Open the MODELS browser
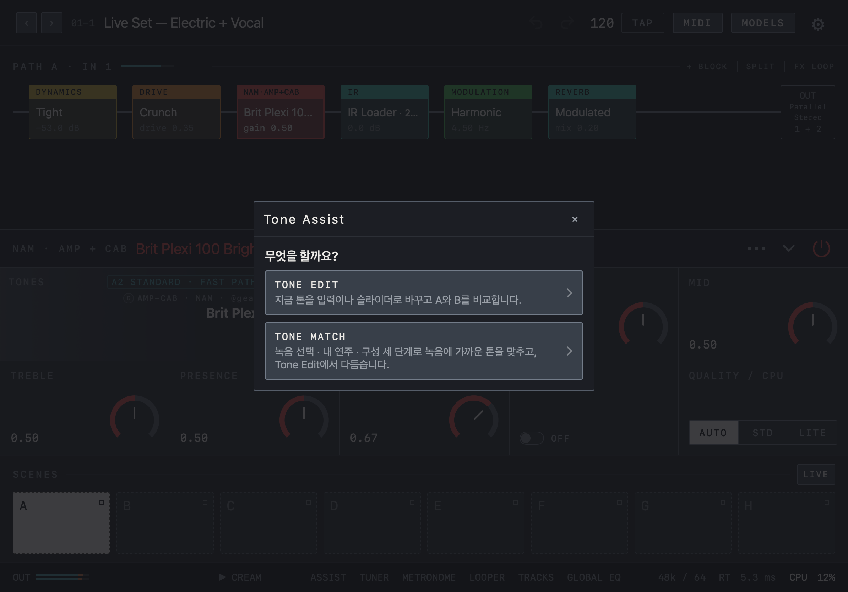The image size is (848, 592). [x=763, y=23]
